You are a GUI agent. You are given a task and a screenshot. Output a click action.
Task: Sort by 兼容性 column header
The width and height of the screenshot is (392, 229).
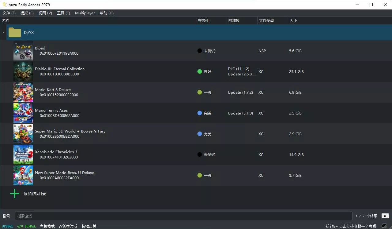point(211,21)
